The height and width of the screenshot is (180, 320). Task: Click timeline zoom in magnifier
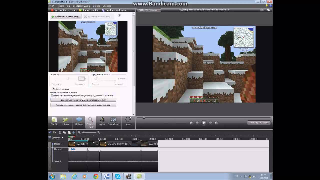(x=99, y=132)
